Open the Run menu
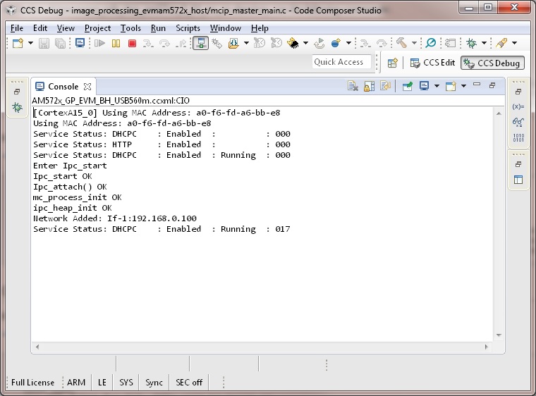This screenshot has height=396, width=536. [158, 28]
